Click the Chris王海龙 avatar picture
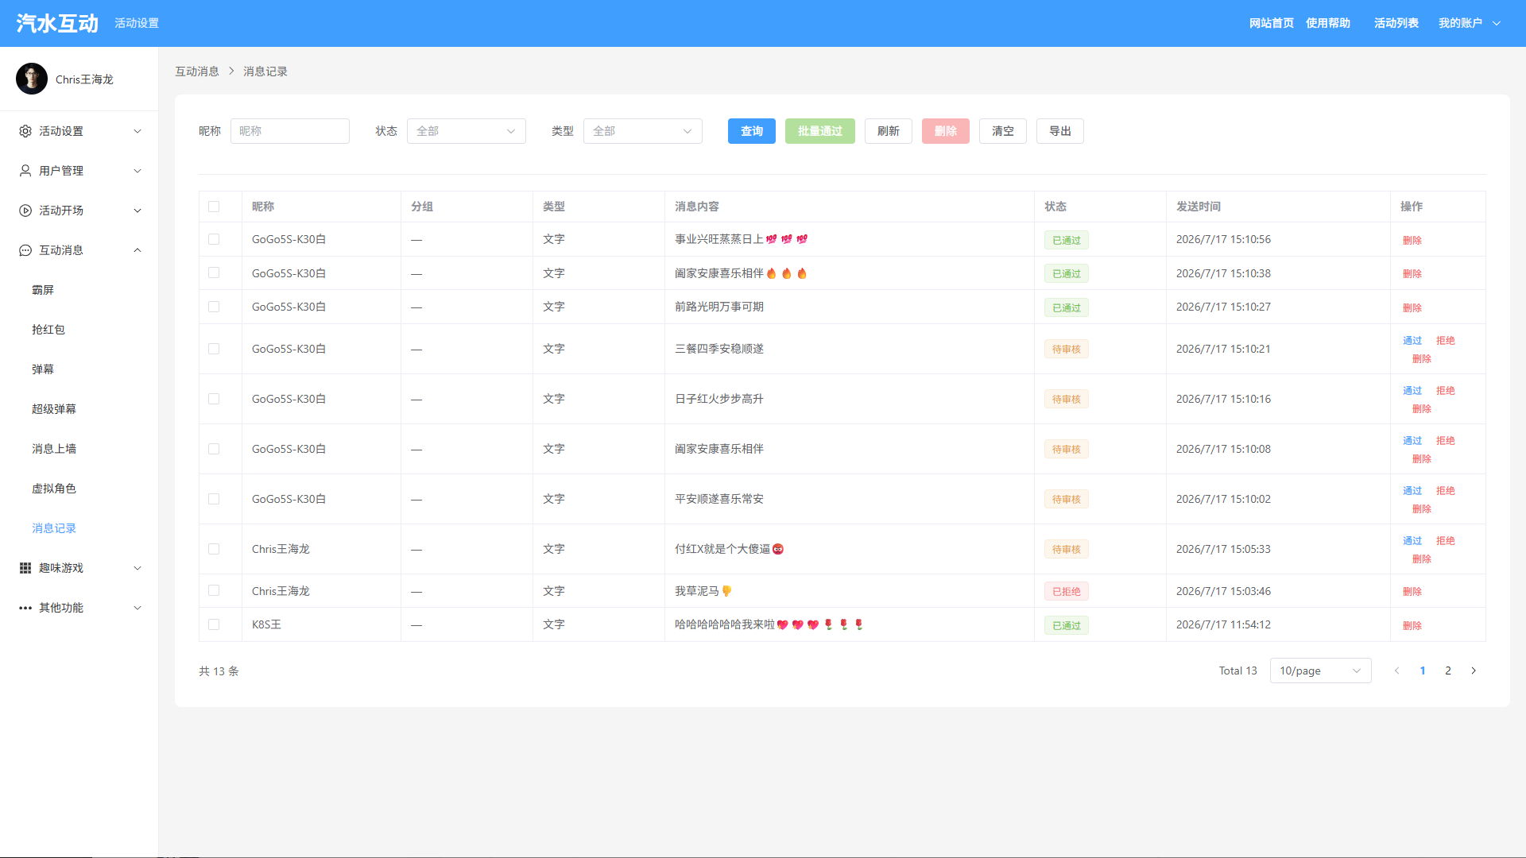Image resolution: width=1526 pixels, height=858 pixels. click(32, 79)
